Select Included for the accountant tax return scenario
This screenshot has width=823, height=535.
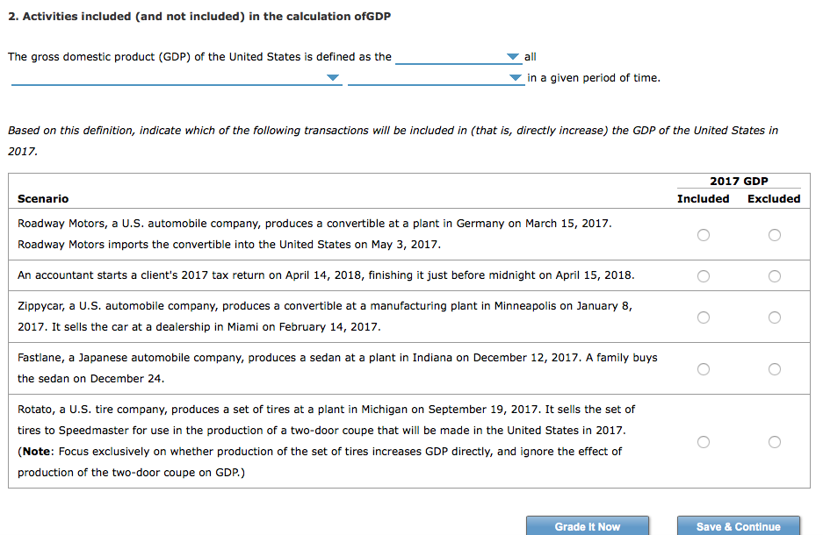pos(703,276)
